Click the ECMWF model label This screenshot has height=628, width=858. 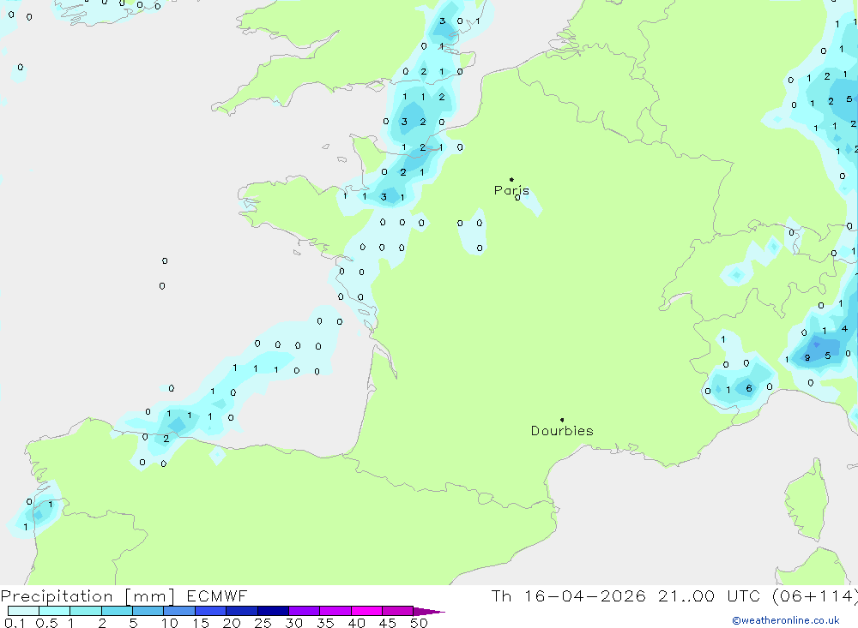[x=217, y=596]
